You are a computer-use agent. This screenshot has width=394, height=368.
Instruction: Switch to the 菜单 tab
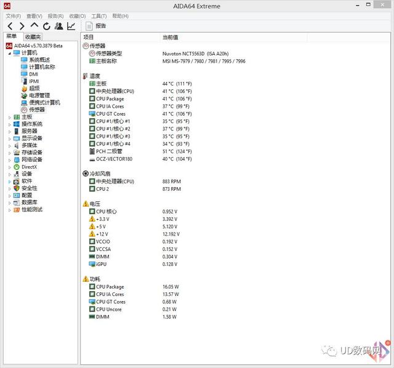point(12,36)
